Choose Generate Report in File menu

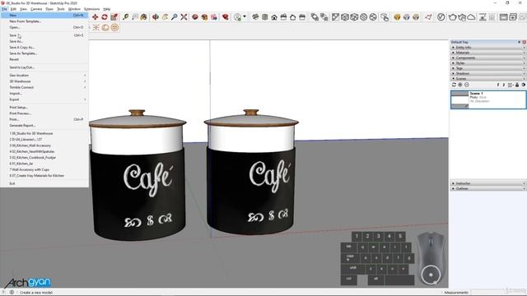point(44,126)
